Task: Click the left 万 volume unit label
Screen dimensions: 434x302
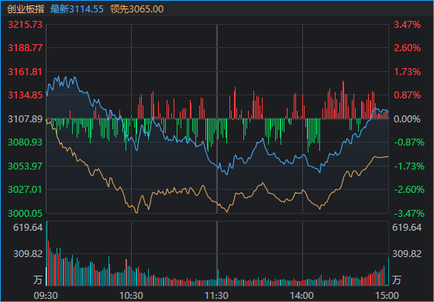Action: (38, 280)
